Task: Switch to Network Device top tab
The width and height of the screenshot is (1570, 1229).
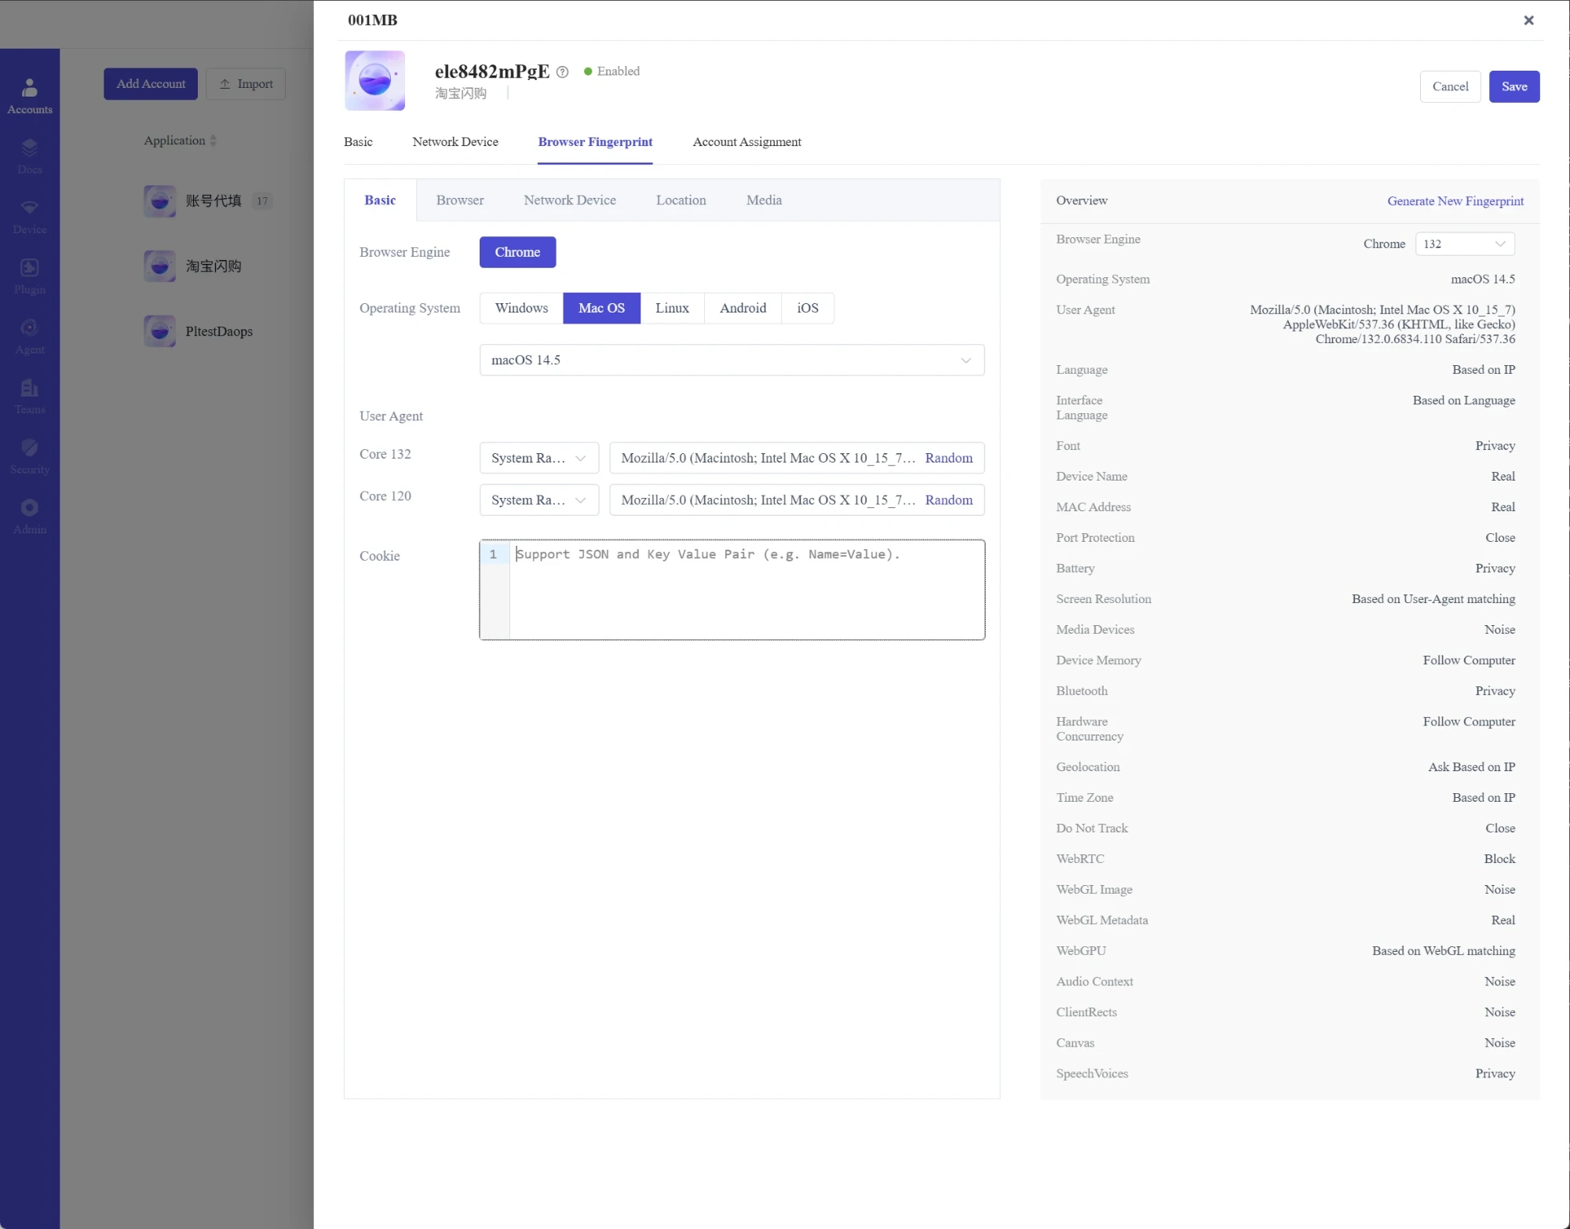Action: point(455,142)
